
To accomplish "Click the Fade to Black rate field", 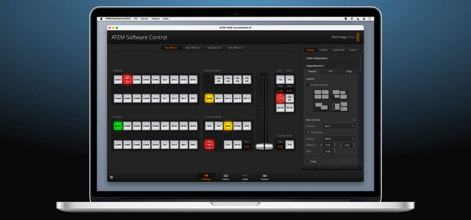I will [x=280, y=147].
